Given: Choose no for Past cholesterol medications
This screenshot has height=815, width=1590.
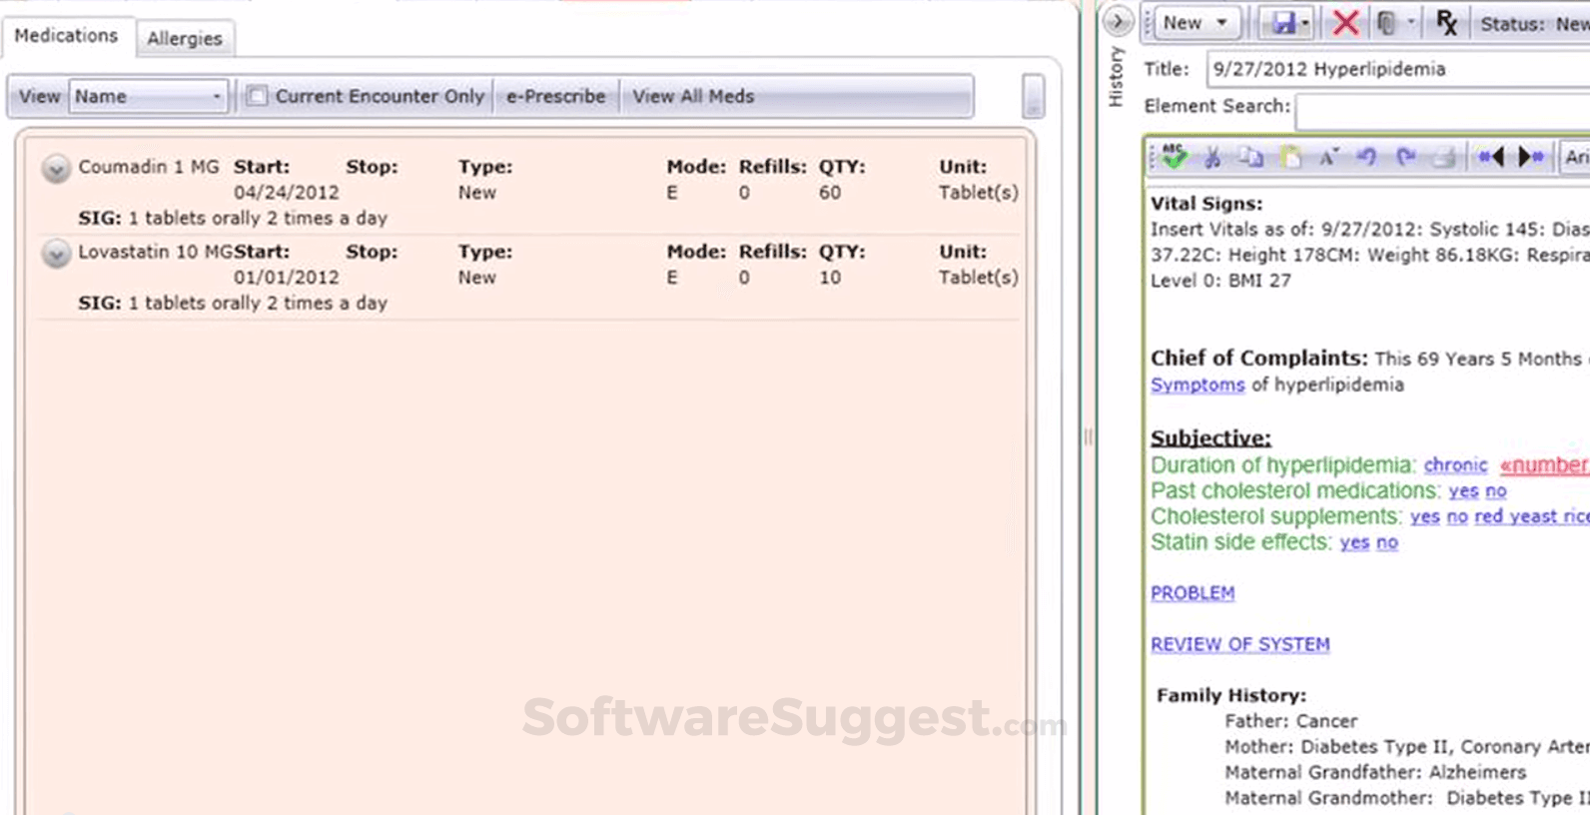Looking at the screenshot, I should coord(1496,490).
